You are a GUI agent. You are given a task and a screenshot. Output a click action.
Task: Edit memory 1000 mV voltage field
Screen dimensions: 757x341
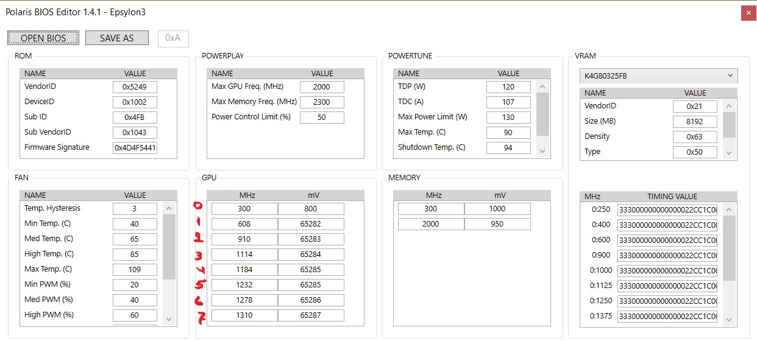[x=497, y=208]
